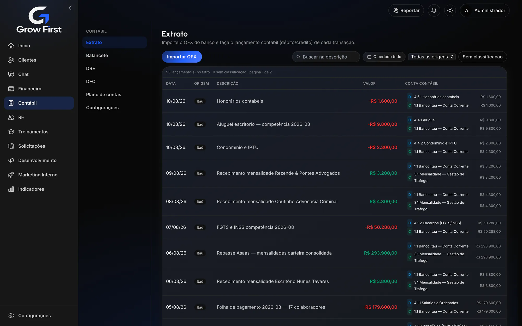Click the search magnifier icon
Image resolution: width=522 pixels, height=326 pixels.
(298, 57)
